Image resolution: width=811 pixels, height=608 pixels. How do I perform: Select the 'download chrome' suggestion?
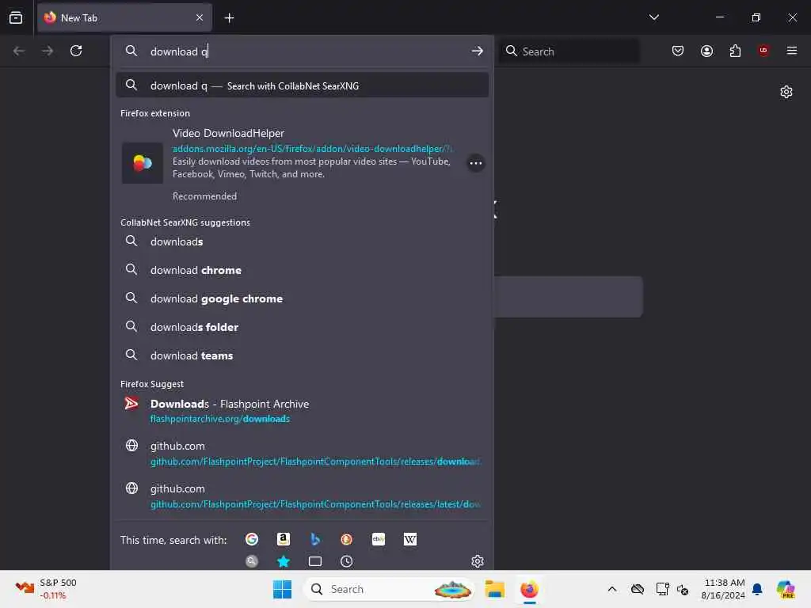tap(302, 270)
